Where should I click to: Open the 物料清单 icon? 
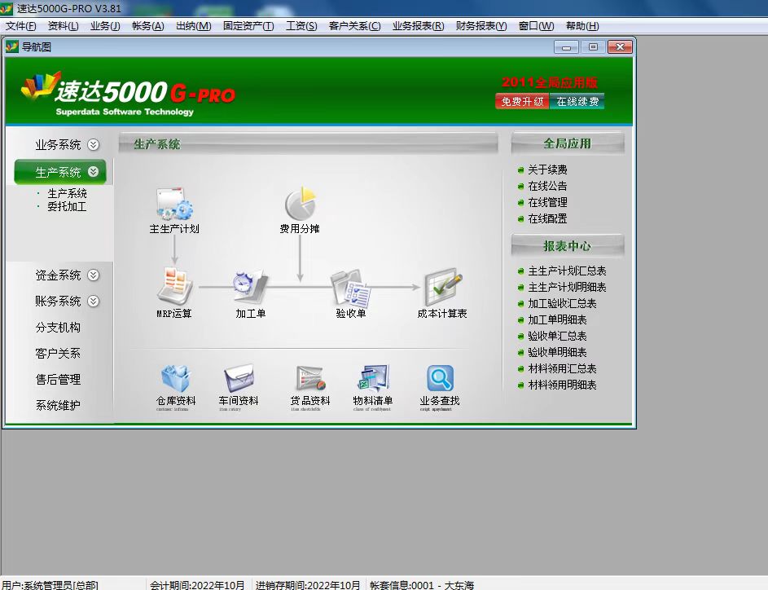[373, 378]
